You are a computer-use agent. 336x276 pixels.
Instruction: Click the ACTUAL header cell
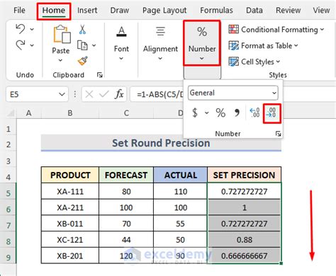click(x=181, y=175)
